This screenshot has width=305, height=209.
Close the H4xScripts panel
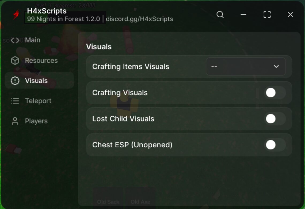click(x=290, y=14)
